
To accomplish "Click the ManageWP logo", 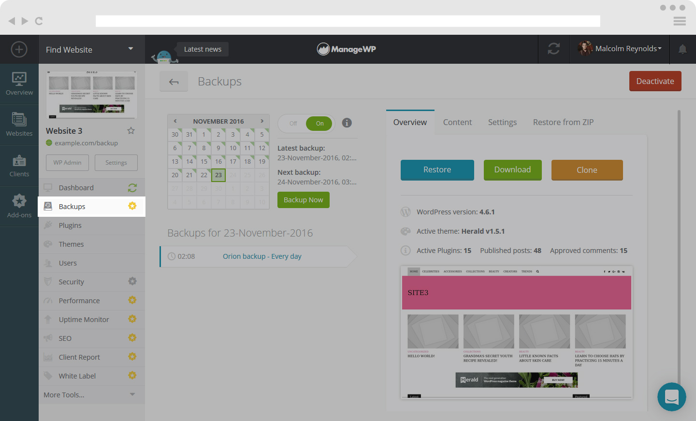I will (x=347, y=49).
